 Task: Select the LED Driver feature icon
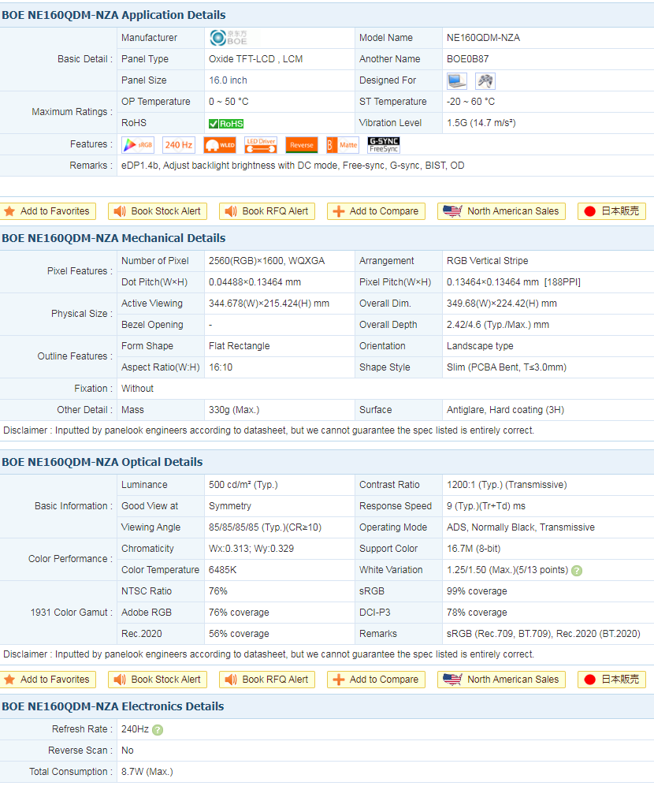click(x=261, y=145)
